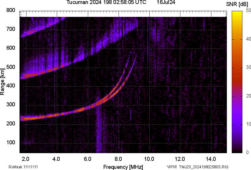
Task: Click the range tick label '300'
Action: (x=11, y=105)
